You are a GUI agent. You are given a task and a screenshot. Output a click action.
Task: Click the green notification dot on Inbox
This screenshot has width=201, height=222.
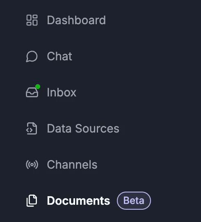pyautogui.click(x=38, y=87)
